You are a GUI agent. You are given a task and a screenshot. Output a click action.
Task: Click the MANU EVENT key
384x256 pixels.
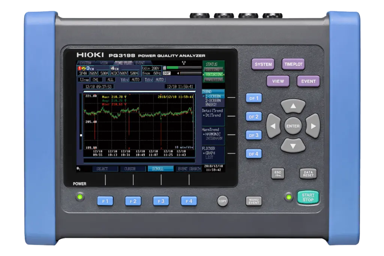point(254,201)
